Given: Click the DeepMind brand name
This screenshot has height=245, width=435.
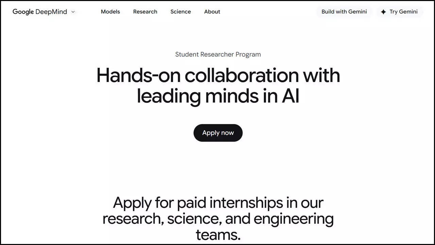Looking at the screenshot, I should [x=52, y=12].
